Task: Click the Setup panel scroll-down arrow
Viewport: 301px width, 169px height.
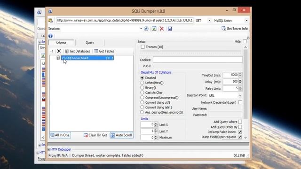Action: (246, 138)
